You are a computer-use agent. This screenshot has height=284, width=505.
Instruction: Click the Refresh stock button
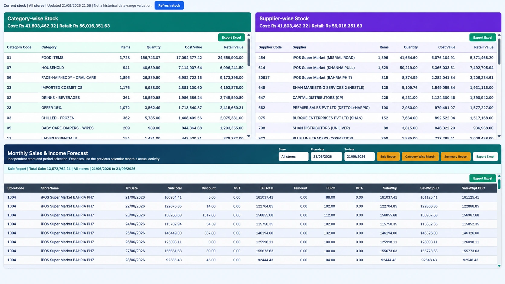169,5
